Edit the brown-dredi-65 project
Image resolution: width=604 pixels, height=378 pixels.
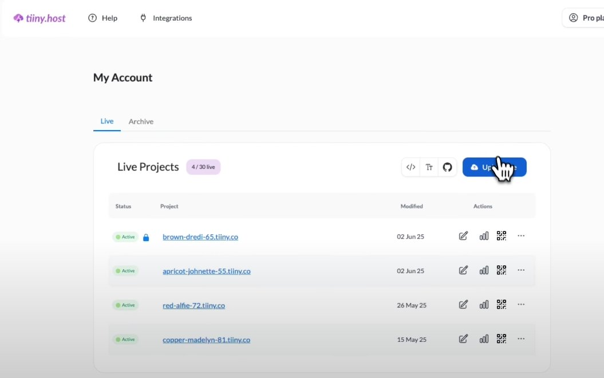[463, 236]
